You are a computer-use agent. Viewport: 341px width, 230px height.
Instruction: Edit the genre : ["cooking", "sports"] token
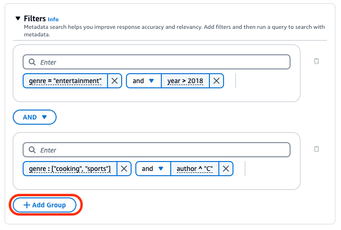[70, 169]
